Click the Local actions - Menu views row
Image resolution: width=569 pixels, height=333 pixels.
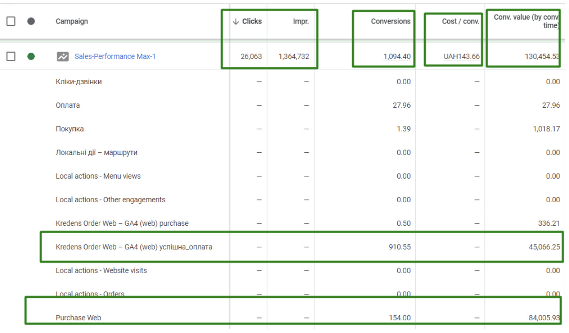point(98,176)
